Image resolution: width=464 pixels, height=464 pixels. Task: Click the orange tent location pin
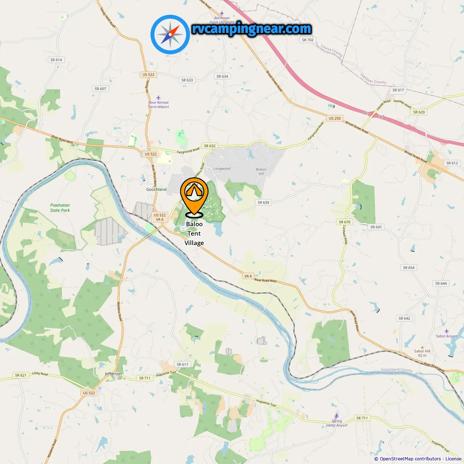click(194, 197)
